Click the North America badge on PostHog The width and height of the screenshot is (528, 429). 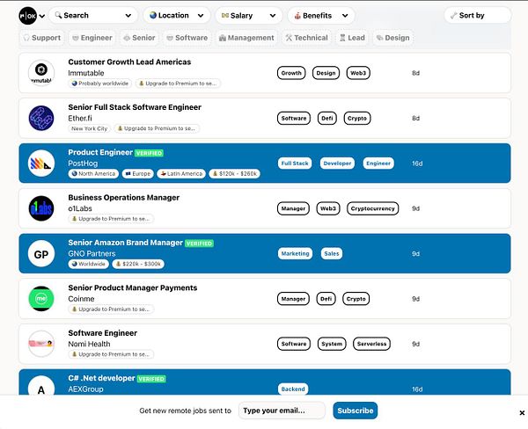(x=93, y=173)
